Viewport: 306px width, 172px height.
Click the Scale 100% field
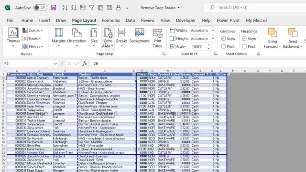click(x=199, y=47)
